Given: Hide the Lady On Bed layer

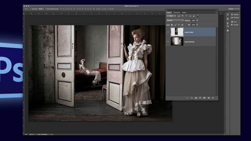Looking at the screenshot, I should pos(168,32).
